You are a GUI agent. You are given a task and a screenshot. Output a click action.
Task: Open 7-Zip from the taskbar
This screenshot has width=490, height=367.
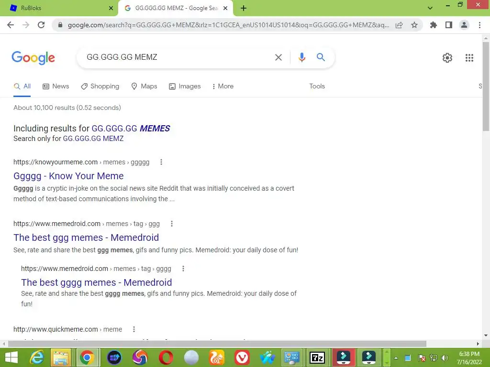(x=317, y=357)
